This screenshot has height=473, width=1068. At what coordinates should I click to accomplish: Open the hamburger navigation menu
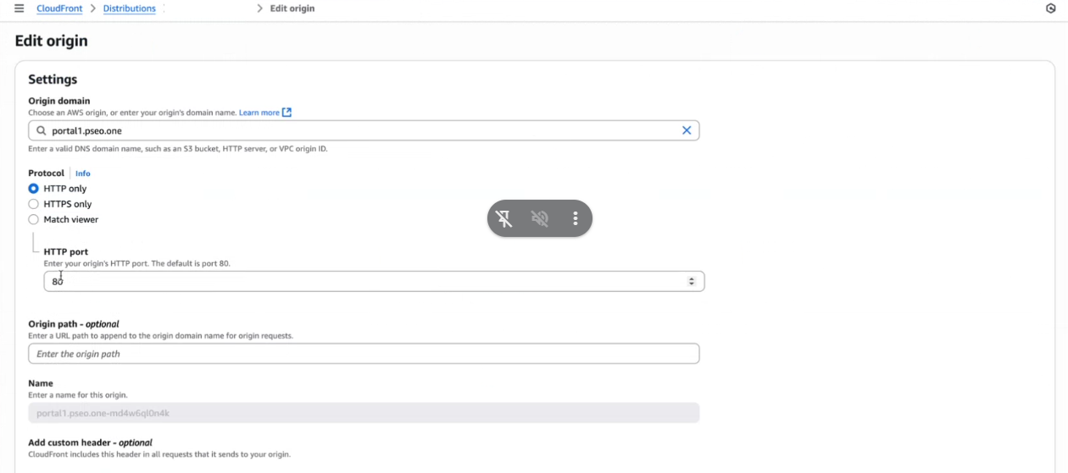pos(19,8)
